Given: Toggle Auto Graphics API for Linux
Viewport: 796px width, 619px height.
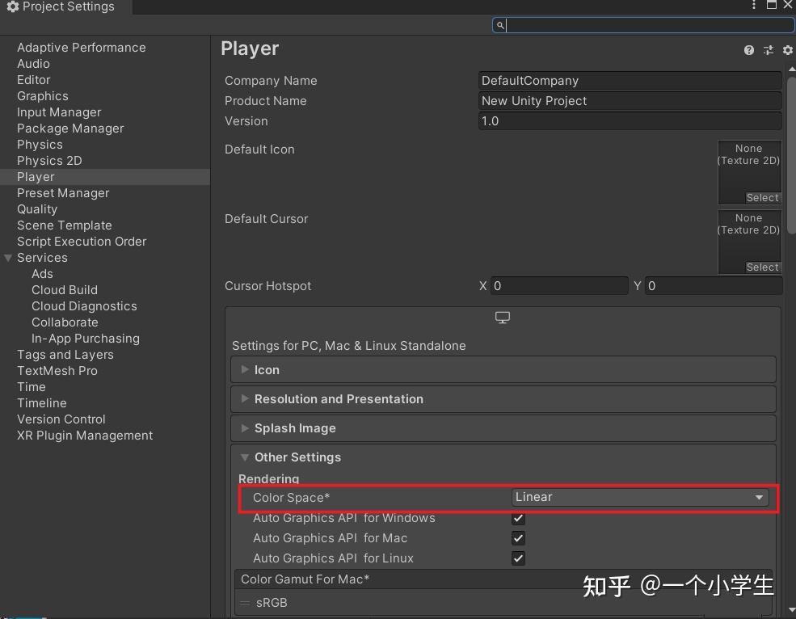Looking at the screenshot, I should [519, 558].
